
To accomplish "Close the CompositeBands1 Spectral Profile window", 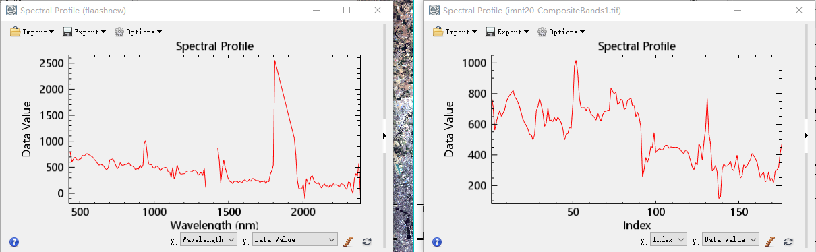I will pyautogui.click(x=799, y=11).
